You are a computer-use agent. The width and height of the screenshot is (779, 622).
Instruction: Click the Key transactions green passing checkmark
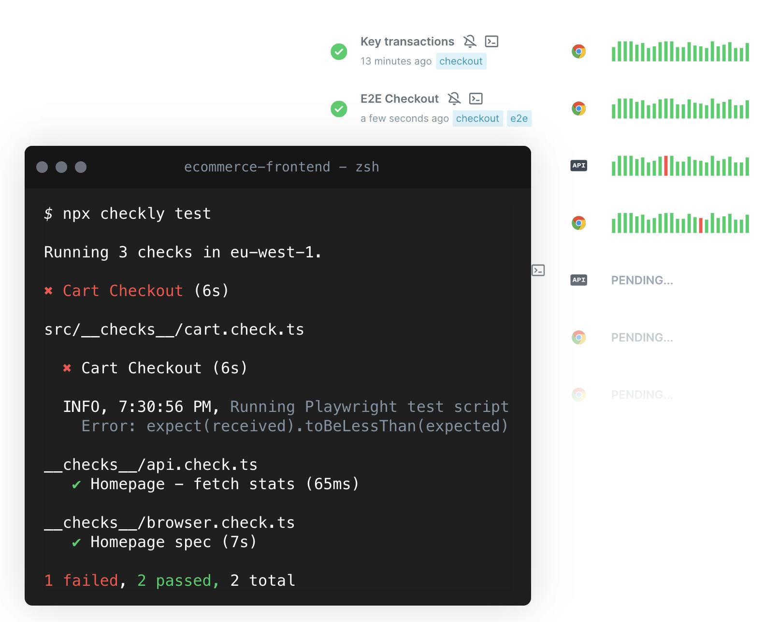(339, 51)
